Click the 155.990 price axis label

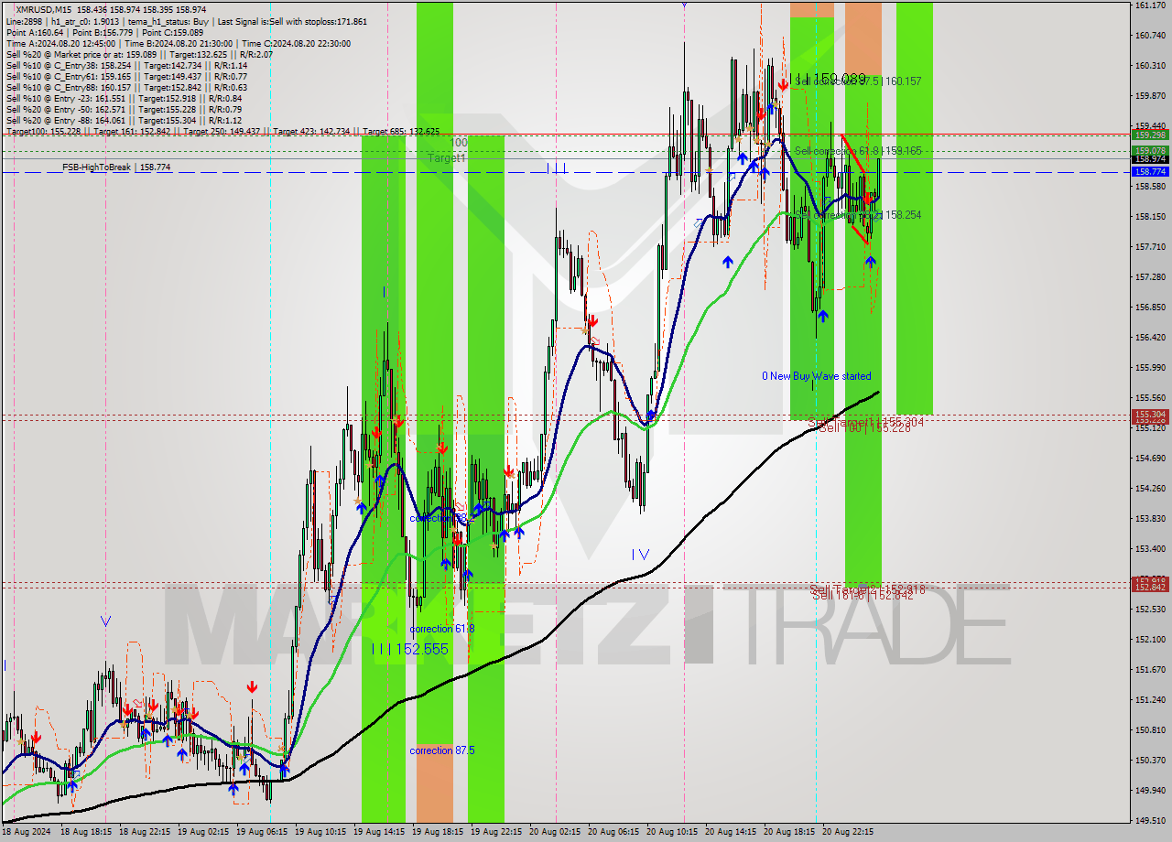(1150, 368)
